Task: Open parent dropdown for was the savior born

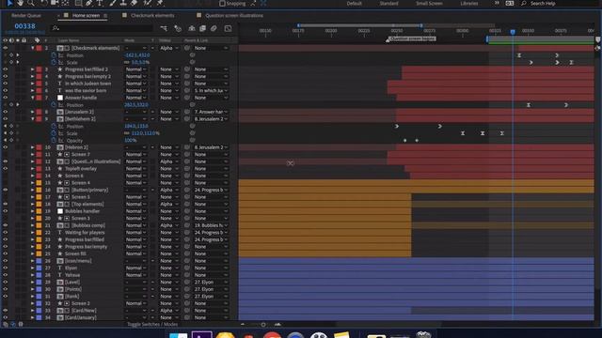Action: click(211, 90)
